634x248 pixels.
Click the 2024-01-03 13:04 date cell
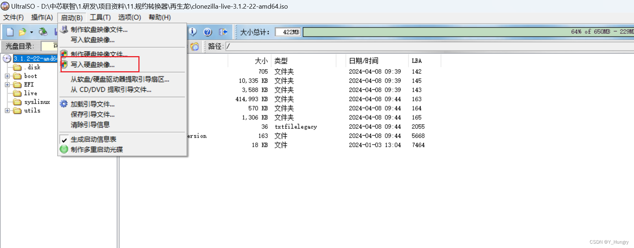coord(375,145)
